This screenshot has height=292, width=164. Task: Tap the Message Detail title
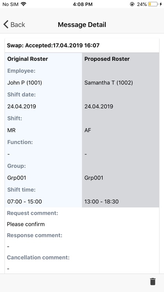pos(82,25)
